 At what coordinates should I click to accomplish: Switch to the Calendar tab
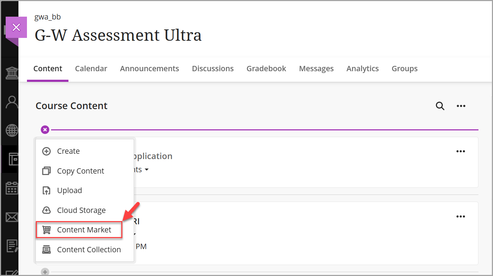click(91, 69)
